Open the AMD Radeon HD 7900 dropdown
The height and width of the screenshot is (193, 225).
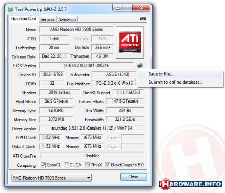click(51, 178)
